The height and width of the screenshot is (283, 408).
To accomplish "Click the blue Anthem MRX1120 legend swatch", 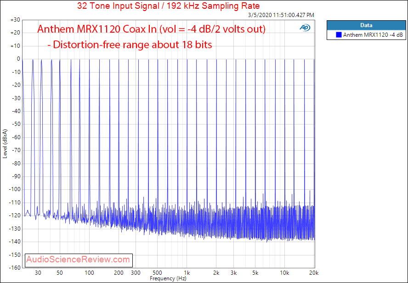I will (339, 35).
